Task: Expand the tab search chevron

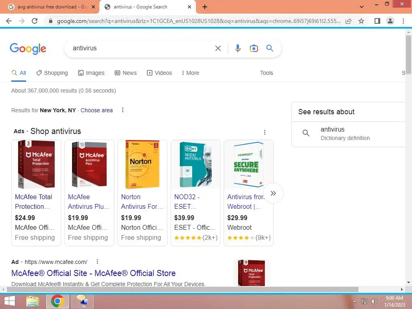Action: pyautogui.click(x=362, y=7)
